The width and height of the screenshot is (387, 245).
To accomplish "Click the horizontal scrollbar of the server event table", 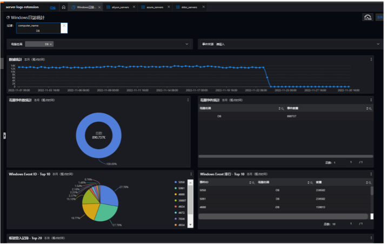I will [286, 156].
